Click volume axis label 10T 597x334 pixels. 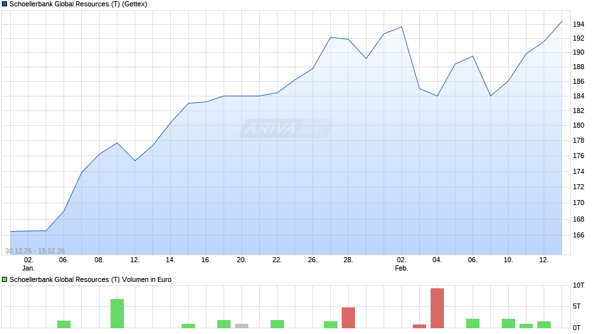[x=579, y=286]
